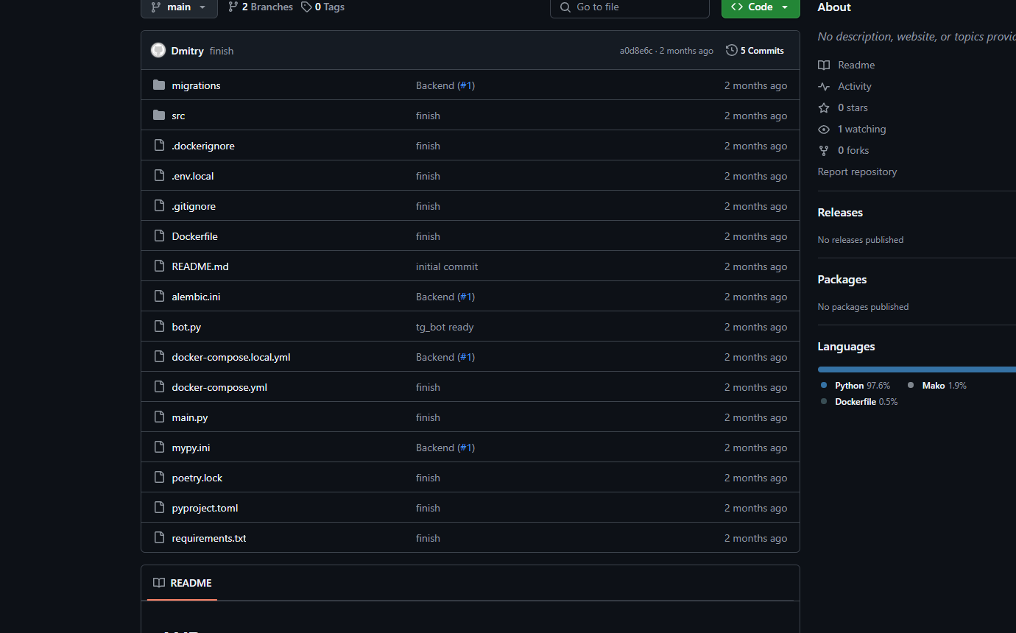Open the Readme link in About sidebar
1016x633 pixels.
pos(847,65)
